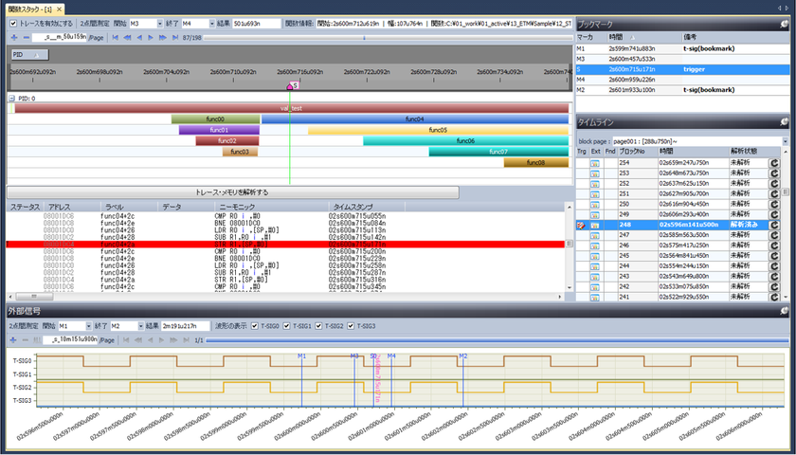Toggle トレースを有効にする checkbox

(13, 23)
